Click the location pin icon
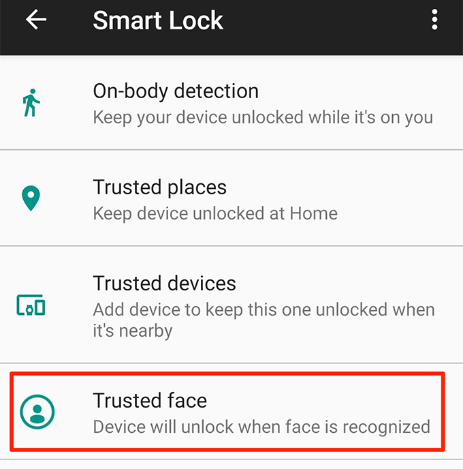This screenshot has height=469, width=463. pos(31,198)
